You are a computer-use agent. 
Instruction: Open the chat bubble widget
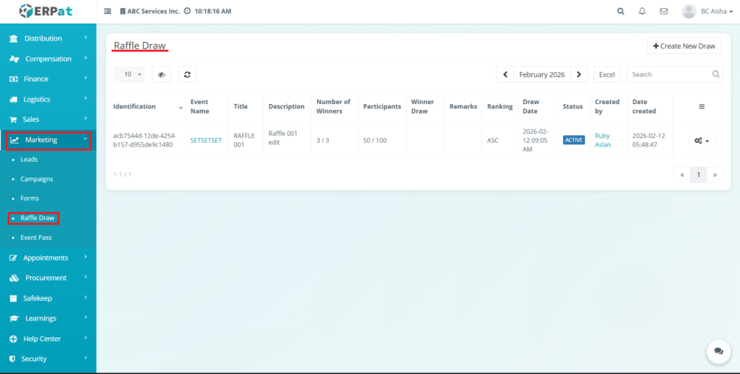[x=718, y=351]
